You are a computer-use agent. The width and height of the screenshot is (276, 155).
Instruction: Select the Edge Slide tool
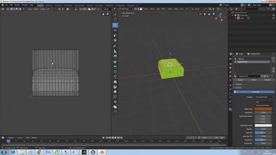(x=115, y=97)
